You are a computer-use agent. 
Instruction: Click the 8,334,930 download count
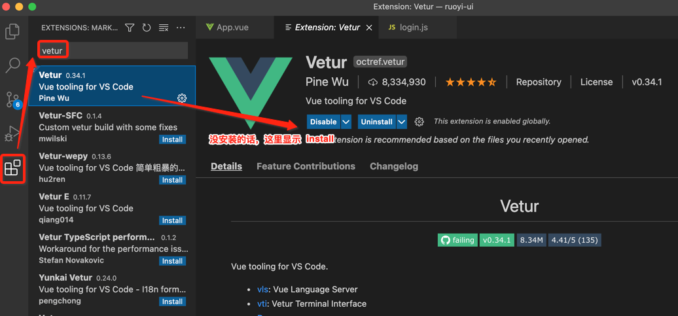[397, 82]
